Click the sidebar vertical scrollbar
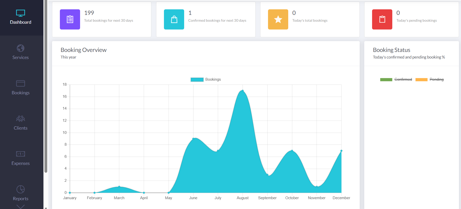The image size is (461, 209). [x=46, y=86]
